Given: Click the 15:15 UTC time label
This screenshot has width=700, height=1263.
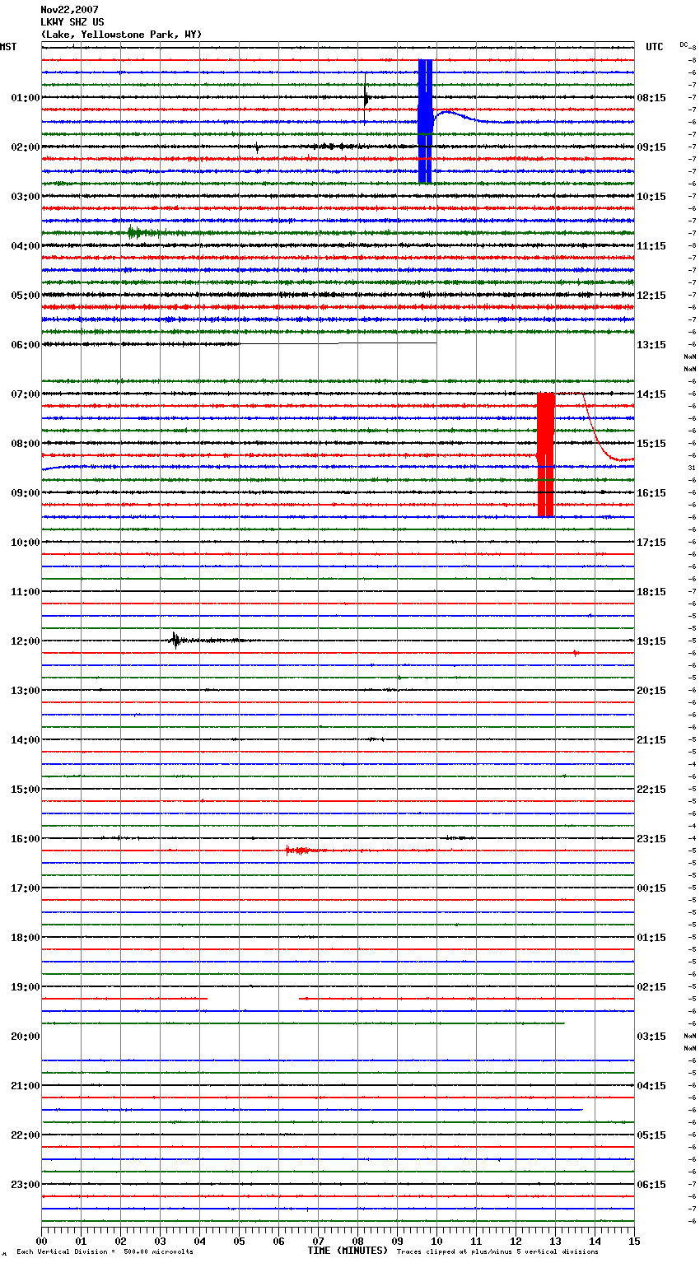Looking at the screenshot, I should pos(651,444).
